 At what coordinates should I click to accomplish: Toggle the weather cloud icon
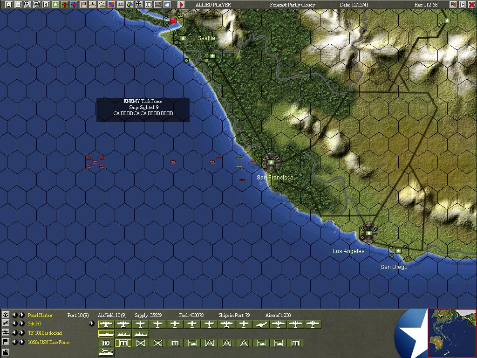(x=167, y=4)
